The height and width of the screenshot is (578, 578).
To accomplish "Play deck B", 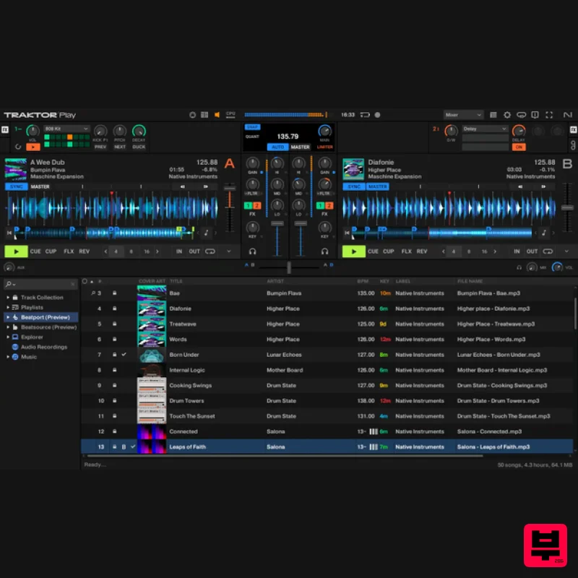I will pyautogui.click(x=354, y=251).
